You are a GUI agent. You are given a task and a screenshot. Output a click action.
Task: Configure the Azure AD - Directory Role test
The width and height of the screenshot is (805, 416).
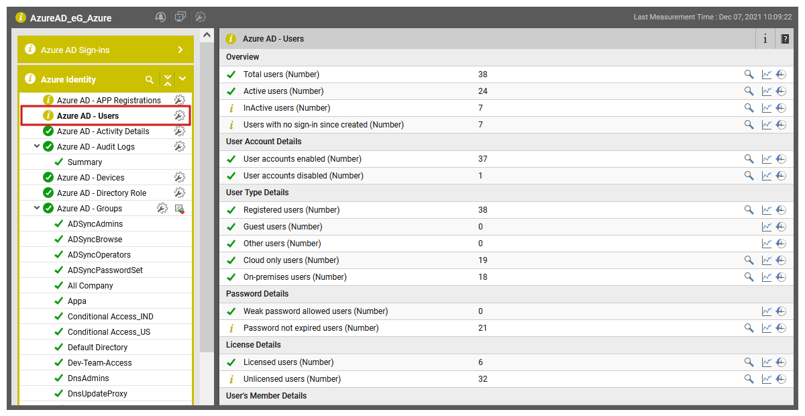(179, 193)
